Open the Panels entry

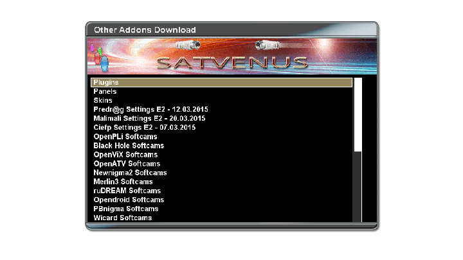tap(221, 91)
